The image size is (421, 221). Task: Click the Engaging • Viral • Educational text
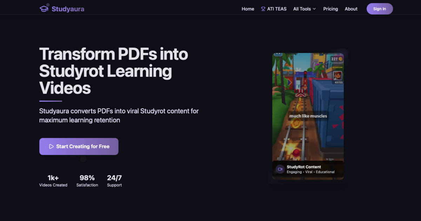(x=310, y=172)
